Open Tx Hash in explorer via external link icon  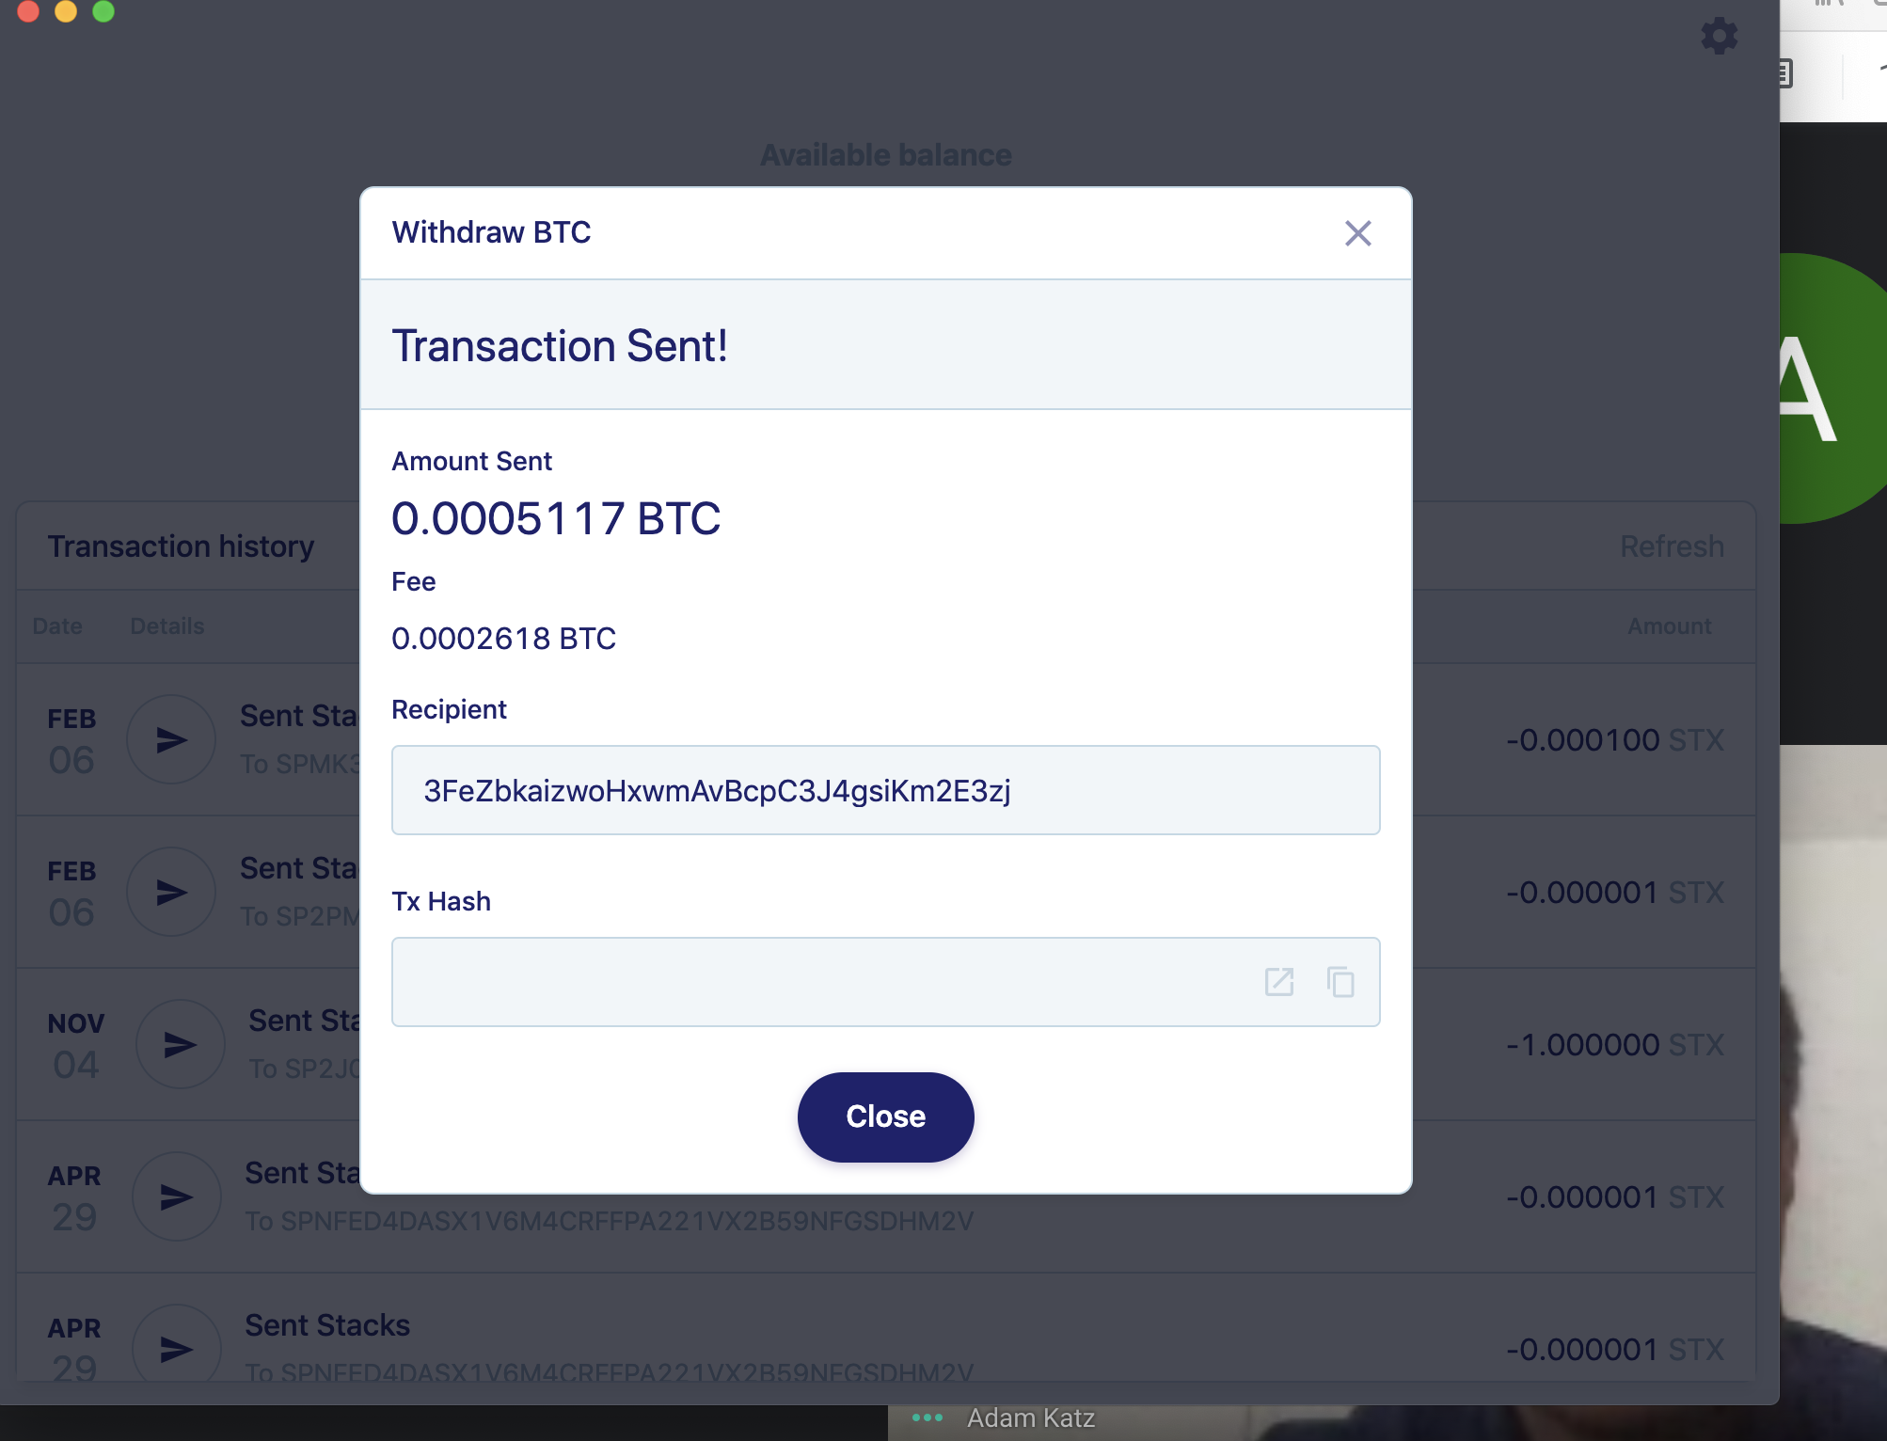(1279, 982)
